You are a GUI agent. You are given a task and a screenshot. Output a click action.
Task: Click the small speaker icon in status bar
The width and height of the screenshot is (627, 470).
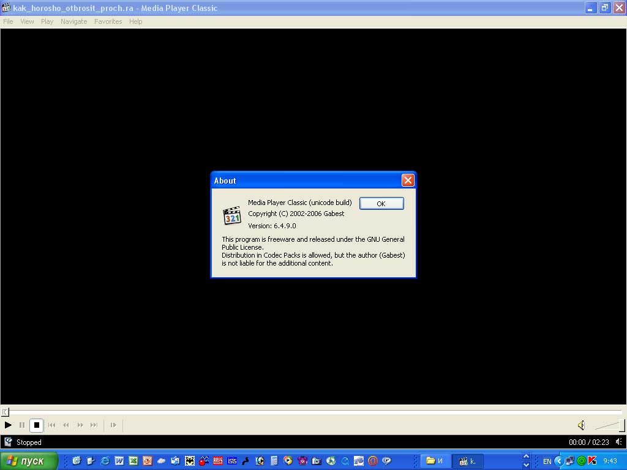point(618,442)
